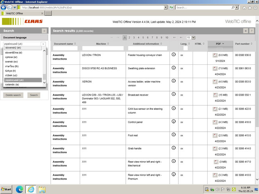The width and height of the screenshot is (259, 194).
Task: Click the Delete search button
Action: point(13,95)
